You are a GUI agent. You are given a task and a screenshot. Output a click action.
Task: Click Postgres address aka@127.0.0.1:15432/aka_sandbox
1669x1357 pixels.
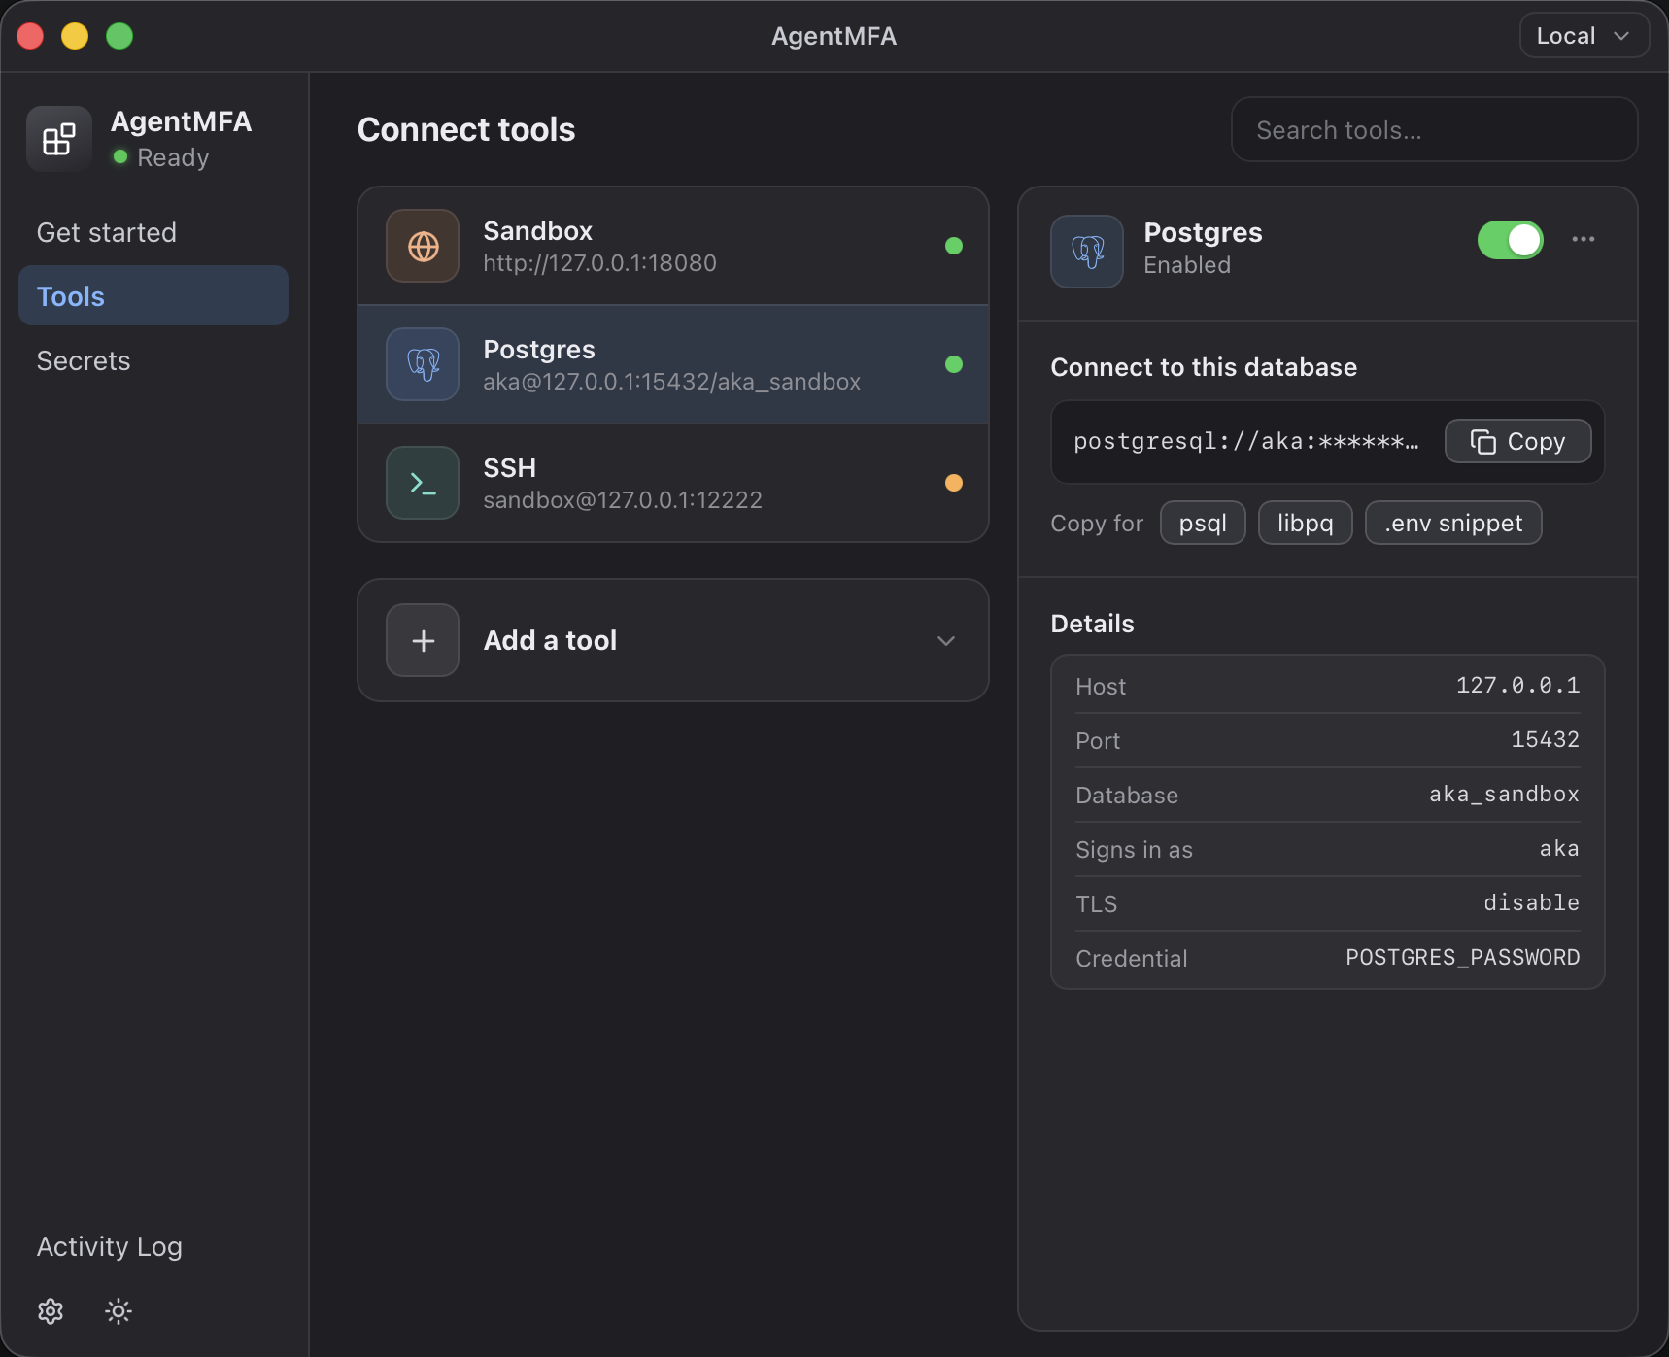point(671,381)
